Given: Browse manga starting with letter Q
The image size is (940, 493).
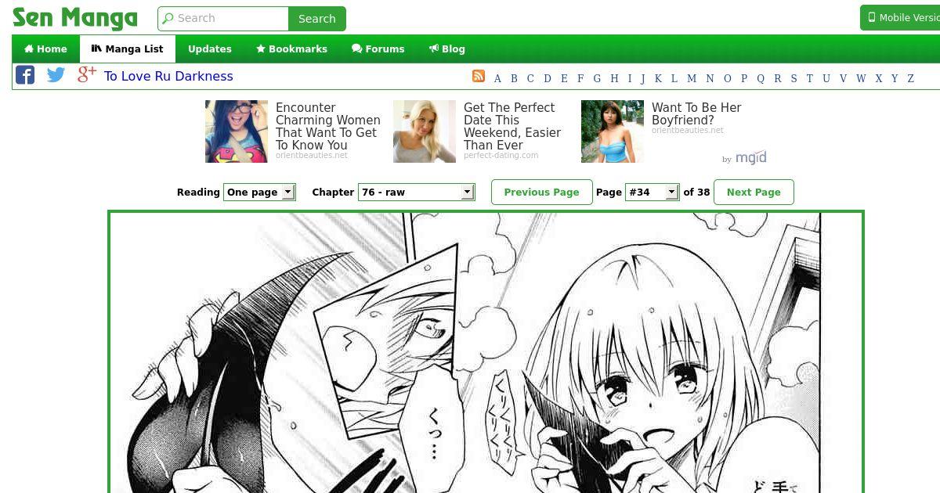Looking at the screenshot, I should click(761, 78).
